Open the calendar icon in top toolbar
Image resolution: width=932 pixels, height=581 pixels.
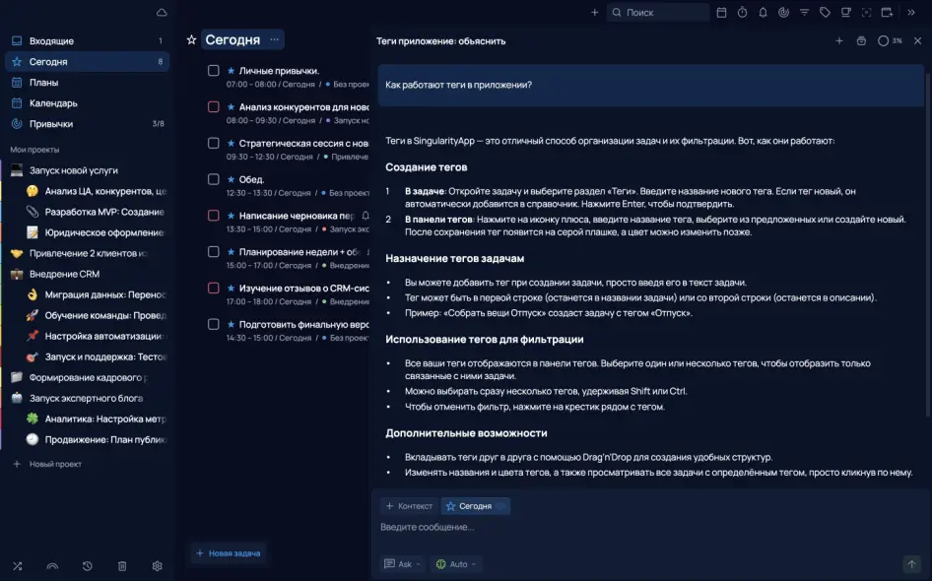click(x=721, y=13)
